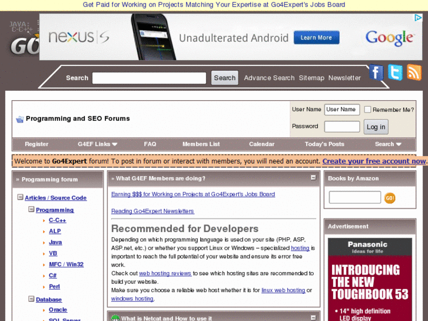Open the Oracle forum link
This screenshot has height=321, width=428.
coord(58,310)
